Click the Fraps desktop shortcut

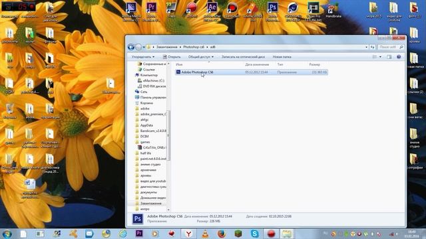[171, 10]
